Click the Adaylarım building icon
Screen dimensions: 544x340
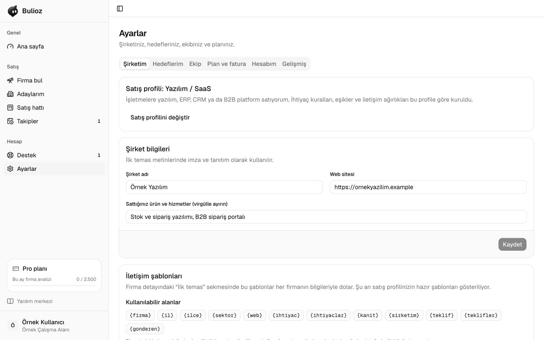point(10,94)
